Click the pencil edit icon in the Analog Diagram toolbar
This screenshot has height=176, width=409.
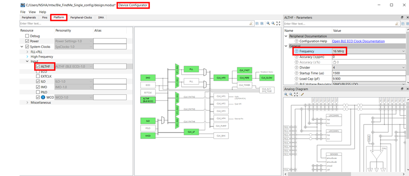coord(302,95)
